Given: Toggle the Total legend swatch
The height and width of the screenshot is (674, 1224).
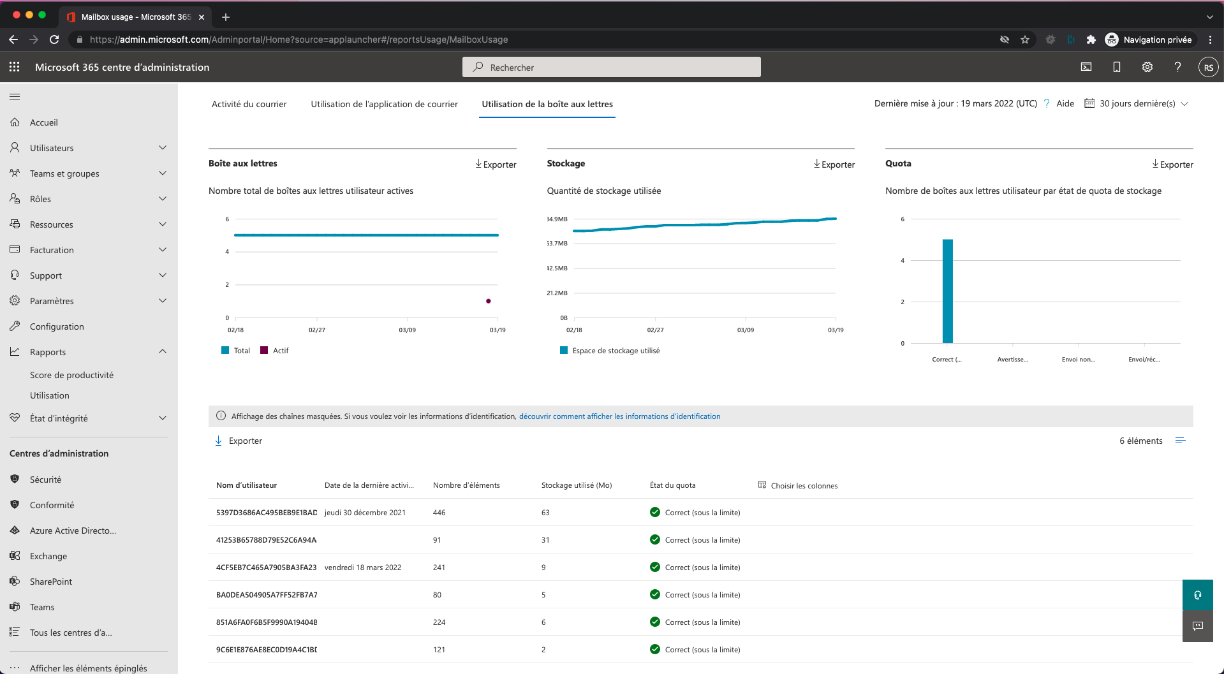Looking at the screenshot, I should pyautogui.click(x=225, y=350).
